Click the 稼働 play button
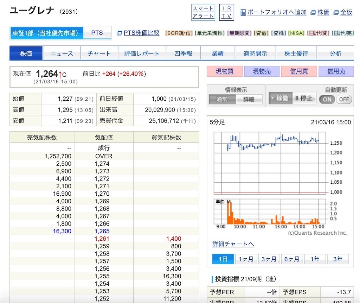 pyautogui.click(x=280, y=98)
